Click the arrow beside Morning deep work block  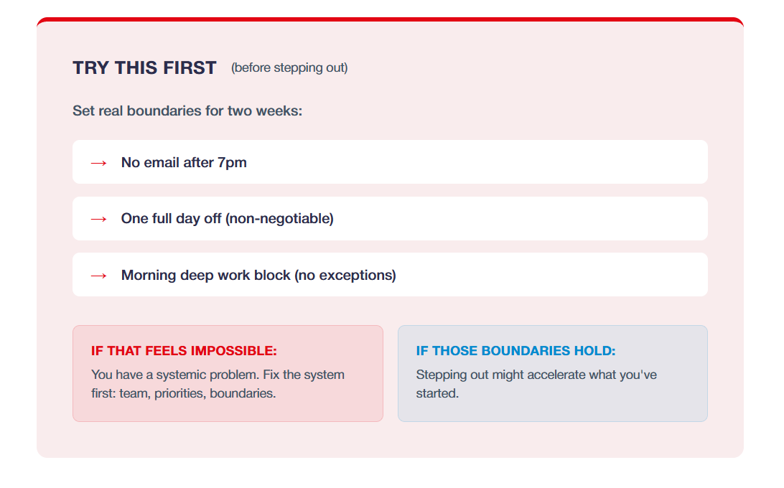[x=98, y=276]
